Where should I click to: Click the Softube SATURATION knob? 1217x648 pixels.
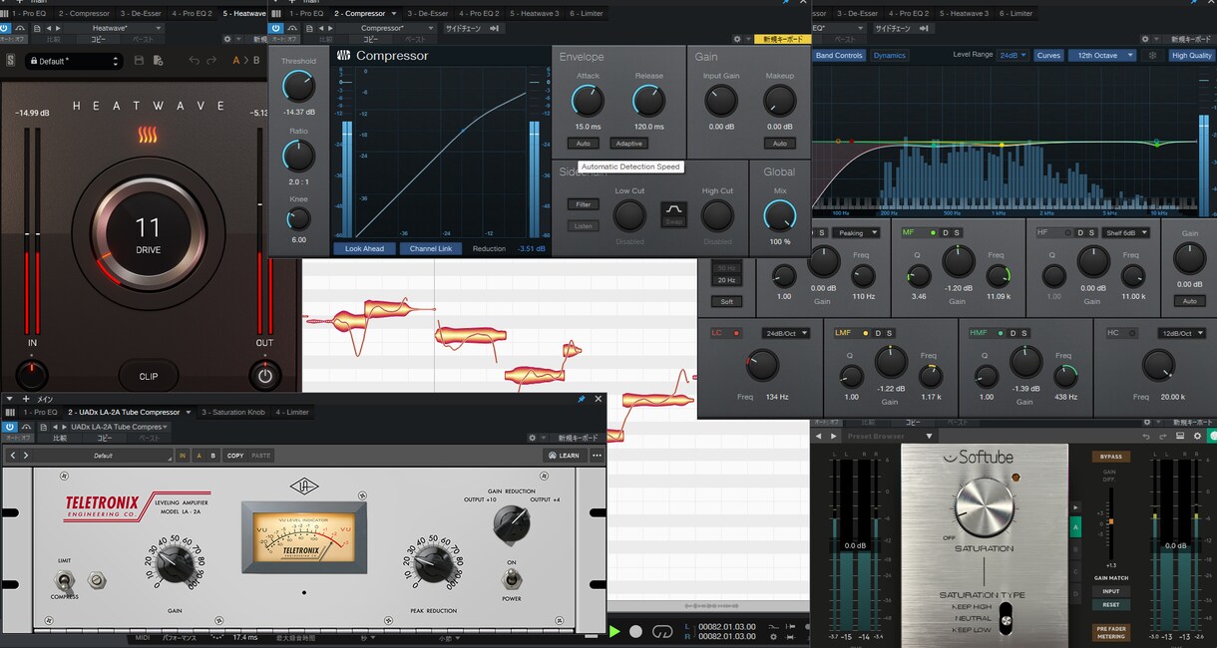pos(984,505)
